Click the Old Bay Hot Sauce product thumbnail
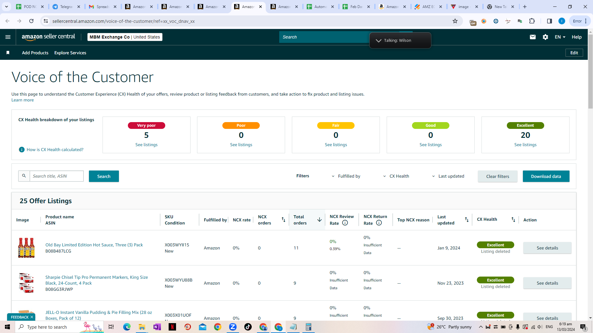The height and width of the screenshot is (333, 593). click(26, 248)
